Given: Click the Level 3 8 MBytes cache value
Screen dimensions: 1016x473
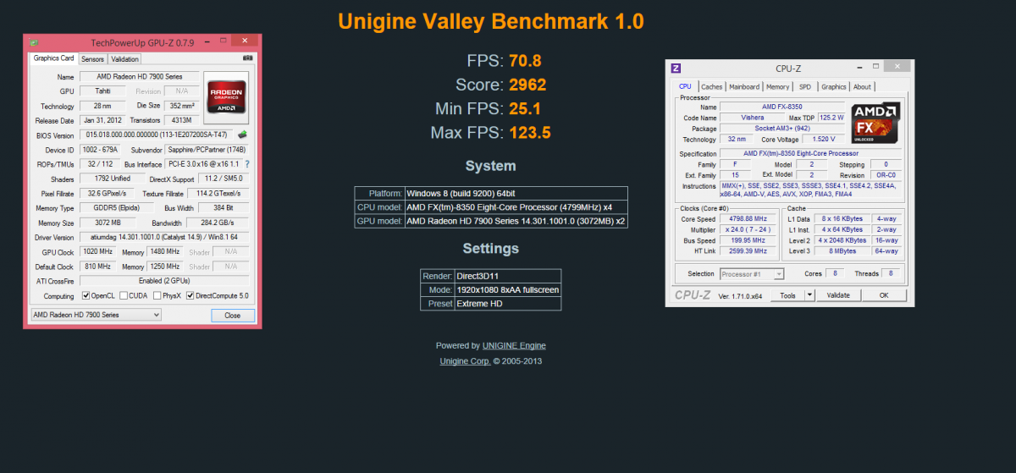Looking at the screenshot, I should point(841,250).
